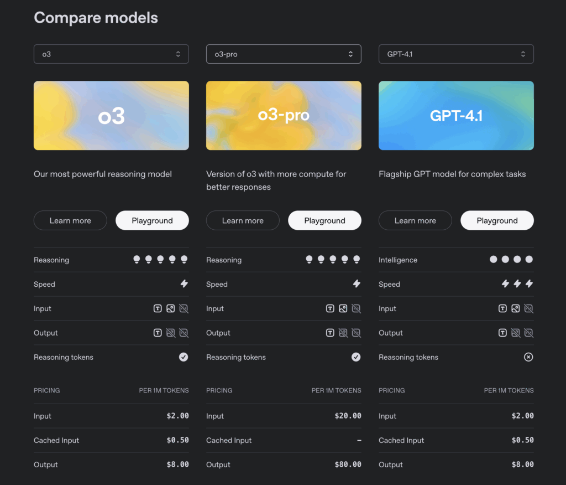
Task: Click the lightning bolt speed icon for o3-pro
Action: coord(357,283)
